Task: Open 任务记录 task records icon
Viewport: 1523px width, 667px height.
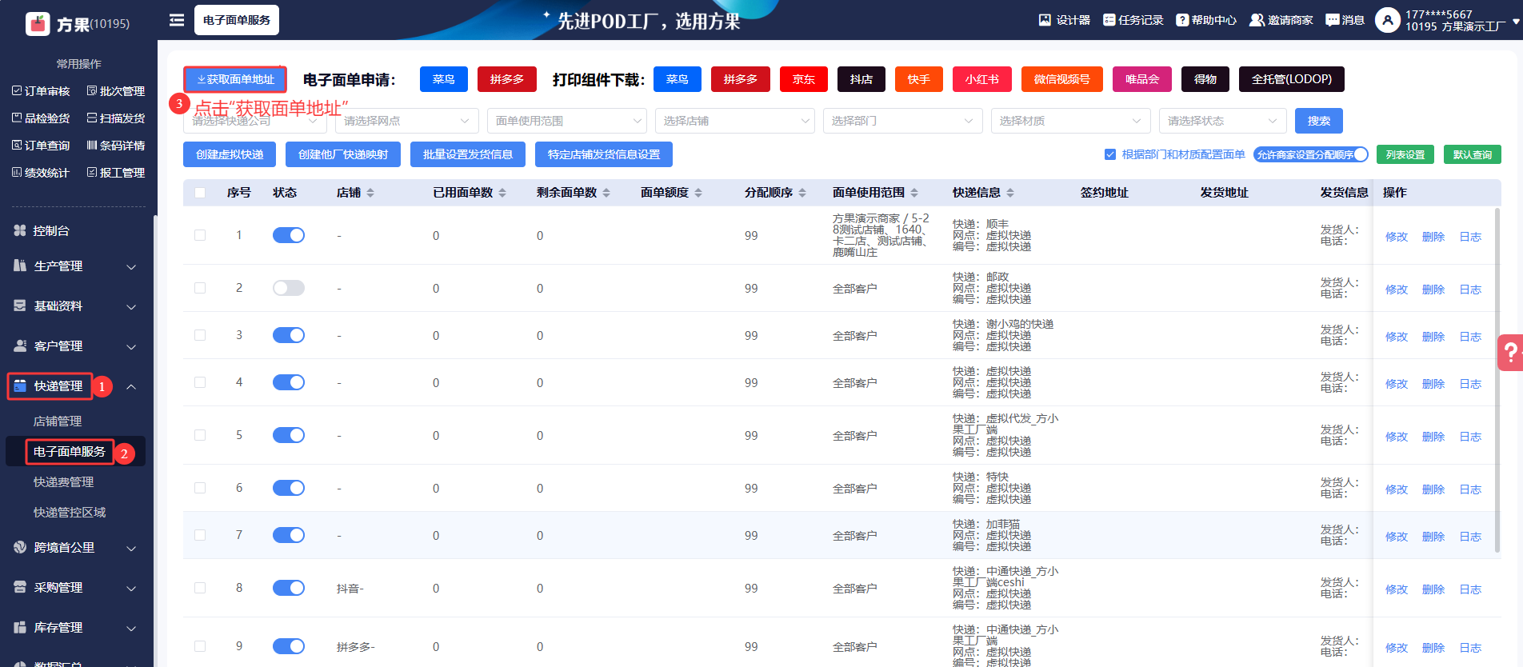Action: point(1109,20)
